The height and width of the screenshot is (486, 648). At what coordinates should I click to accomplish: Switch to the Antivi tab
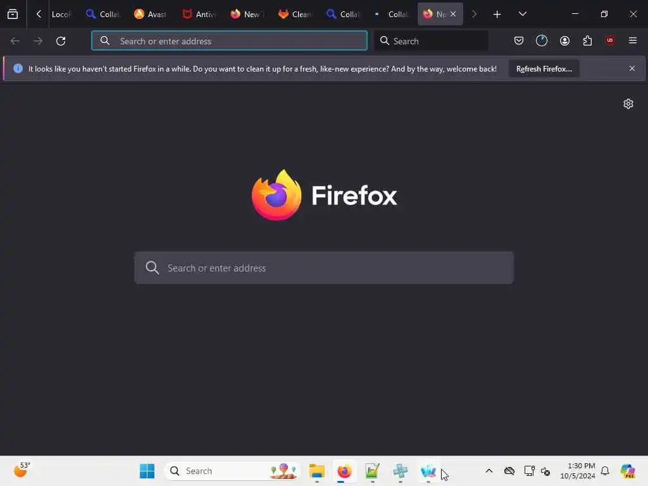coord(199,14)
